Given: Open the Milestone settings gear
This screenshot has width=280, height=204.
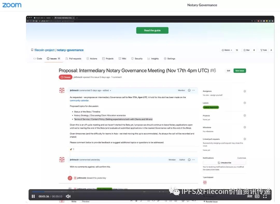Looking at the screenshot, I should (x=245, y=127).
